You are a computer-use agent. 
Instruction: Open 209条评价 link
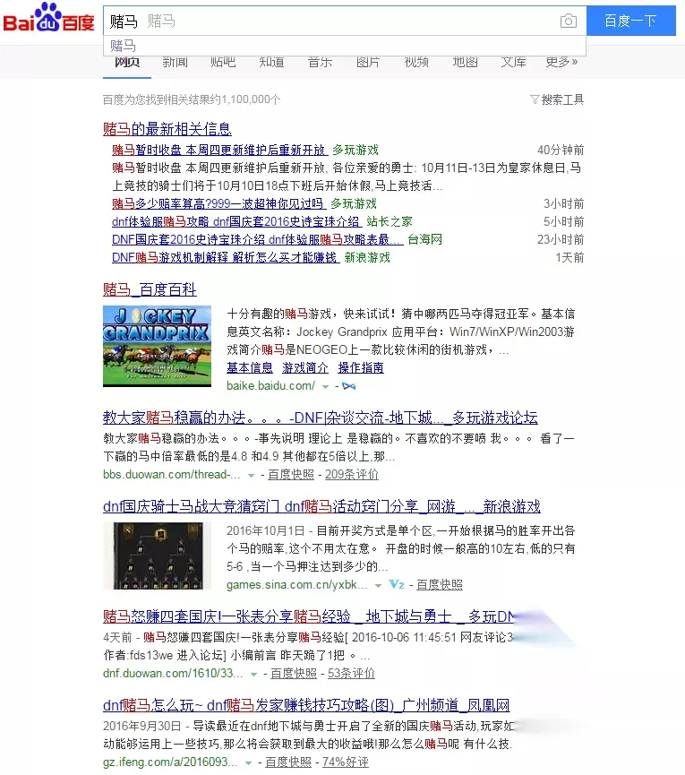pos(352,475)
